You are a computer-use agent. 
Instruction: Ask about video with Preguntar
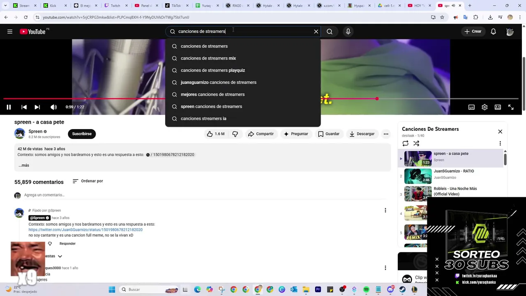295,134
